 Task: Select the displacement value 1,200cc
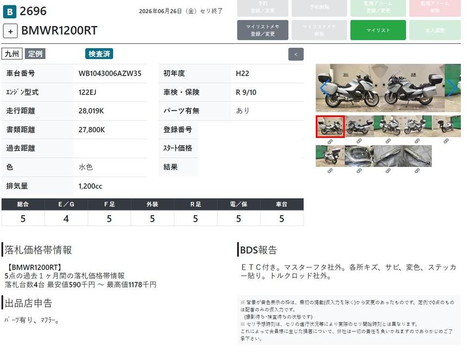90,186
